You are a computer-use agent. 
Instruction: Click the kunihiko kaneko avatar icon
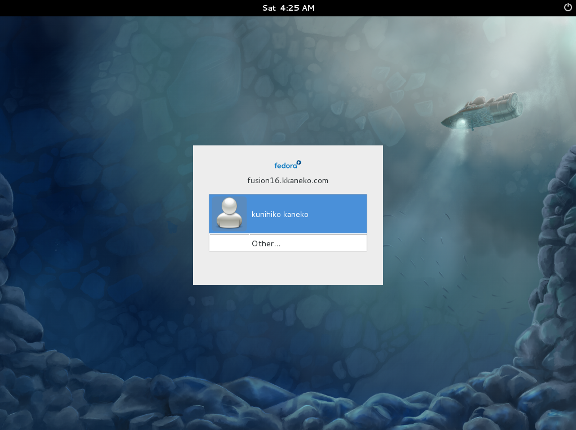point(229,213)
